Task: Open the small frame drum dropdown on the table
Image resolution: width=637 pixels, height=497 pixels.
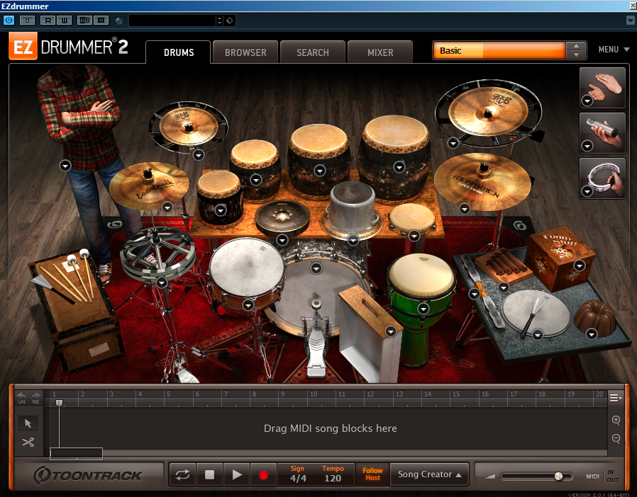Action: click(414, 236)
